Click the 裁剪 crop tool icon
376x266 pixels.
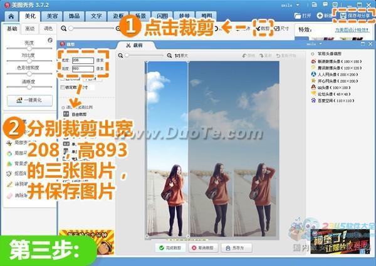pos(259,29)
